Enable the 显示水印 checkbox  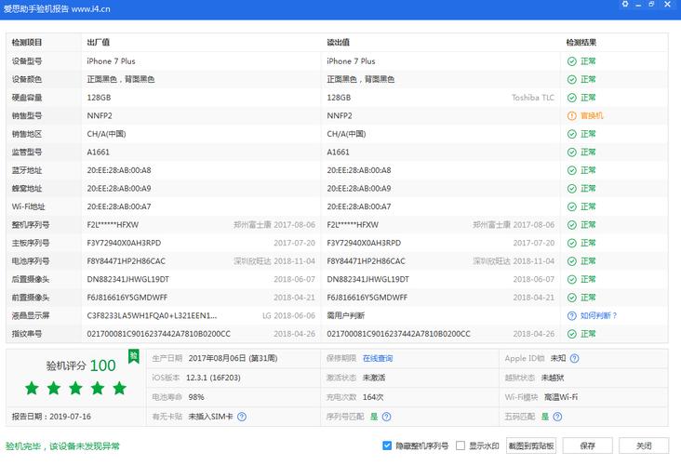[461, 445]
